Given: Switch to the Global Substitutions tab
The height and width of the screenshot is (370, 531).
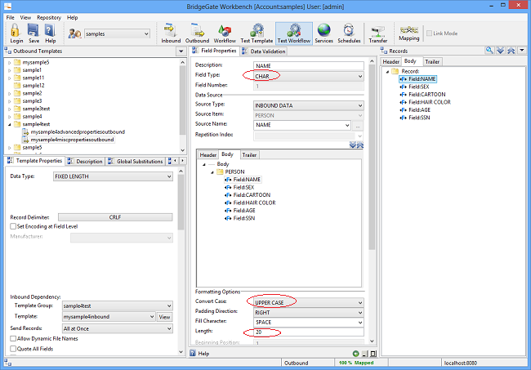Looking at the screenshot, I should (136, 162).
